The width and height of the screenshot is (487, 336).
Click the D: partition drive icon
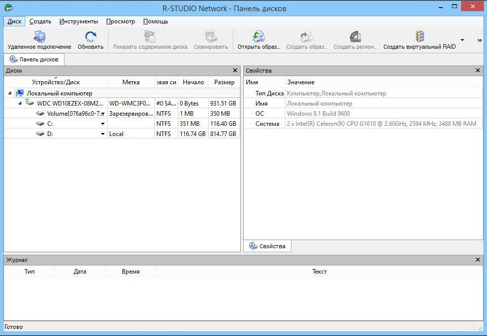40,133
